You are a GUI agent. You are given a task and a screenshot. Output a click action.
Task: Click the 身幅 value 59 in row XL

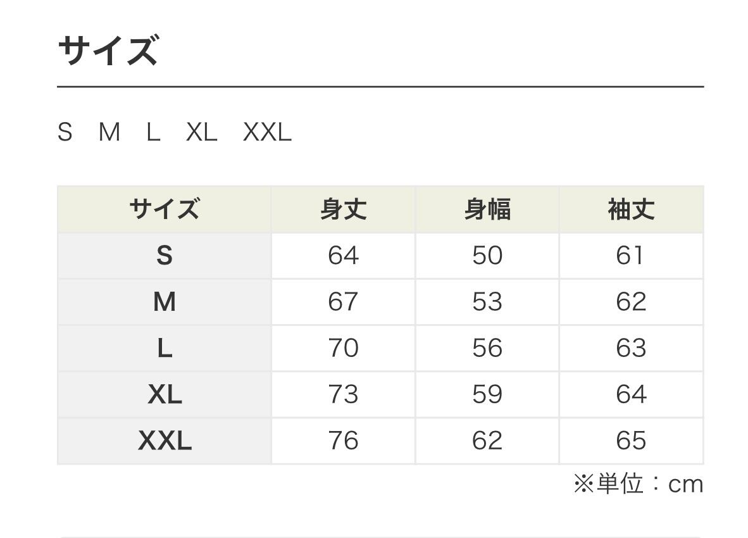(487, 394)
